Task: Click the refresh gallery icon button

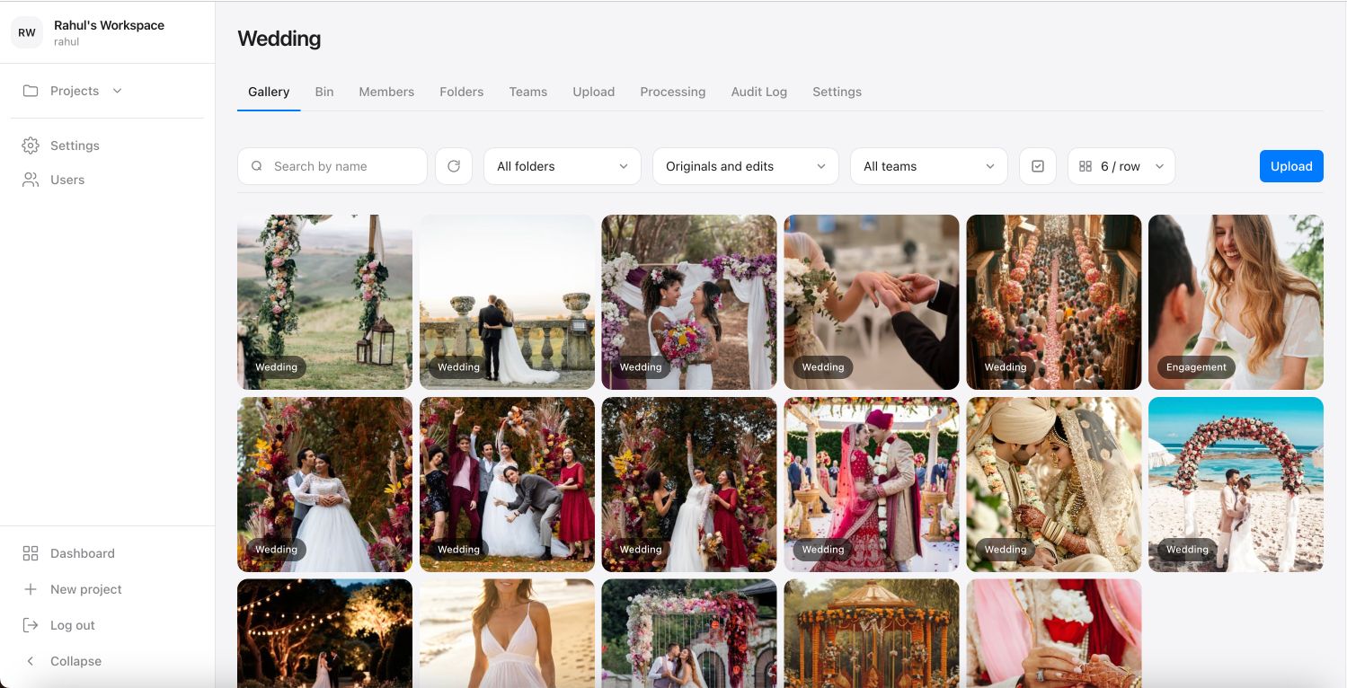Action: [454, 166]
